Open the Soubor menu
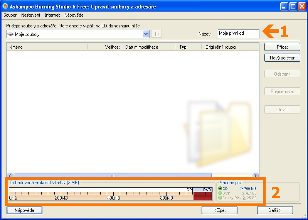This screenshot has height=220, width=308. point(10,15)
